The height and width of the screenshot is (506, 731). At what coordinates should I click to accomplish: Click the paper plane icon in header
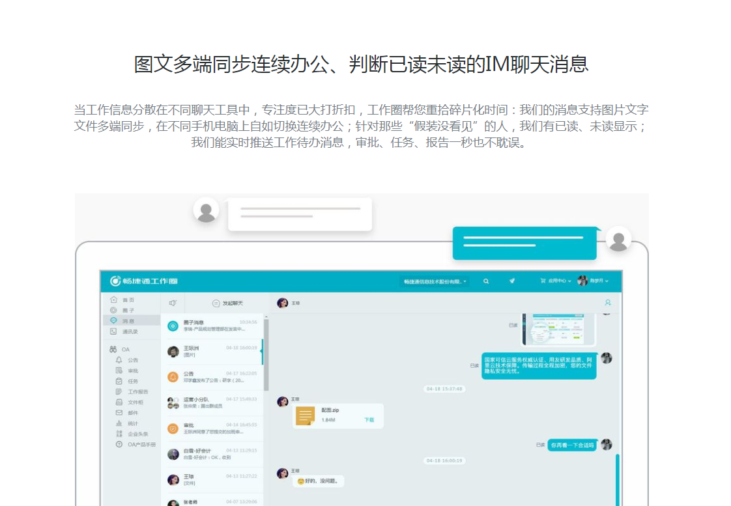pos(512,281)
